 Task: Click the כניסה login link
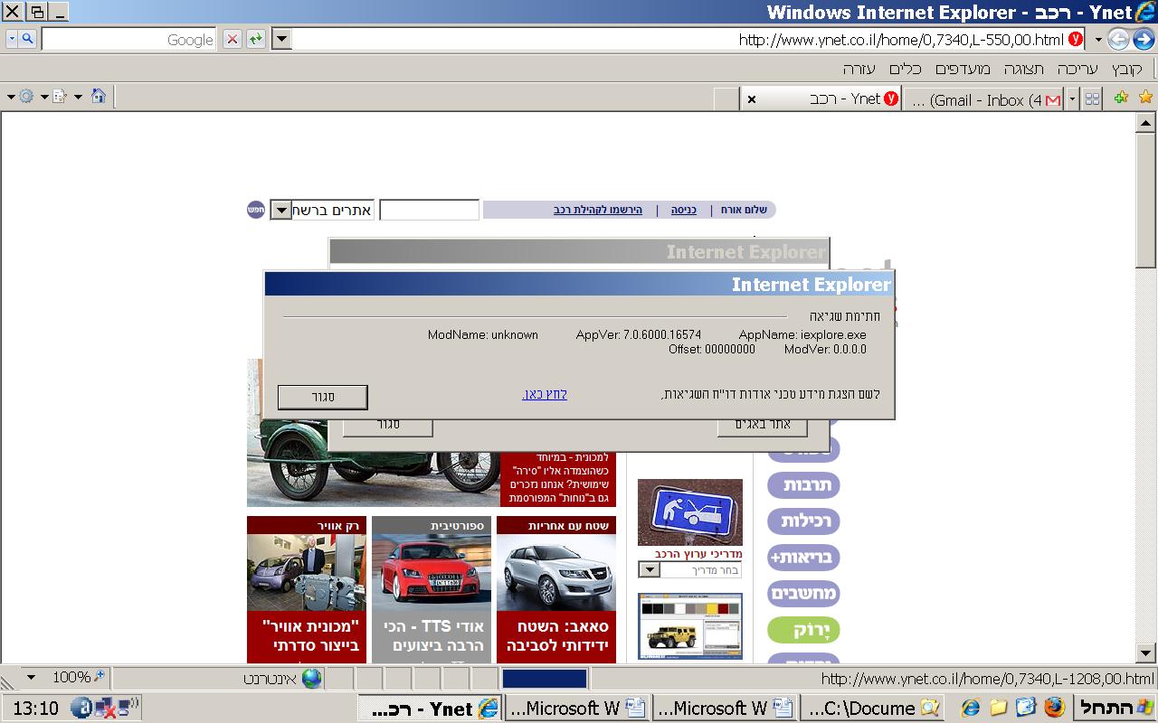pos(683,210)
